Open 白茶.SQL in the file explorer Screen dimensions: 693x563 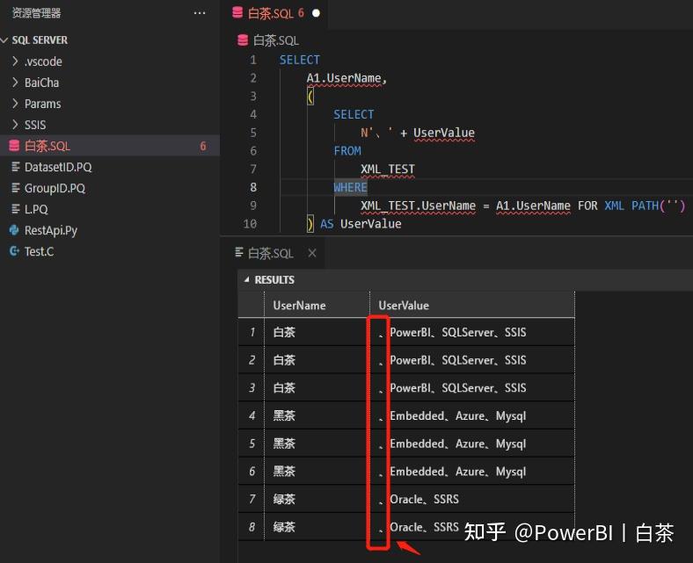110,146
